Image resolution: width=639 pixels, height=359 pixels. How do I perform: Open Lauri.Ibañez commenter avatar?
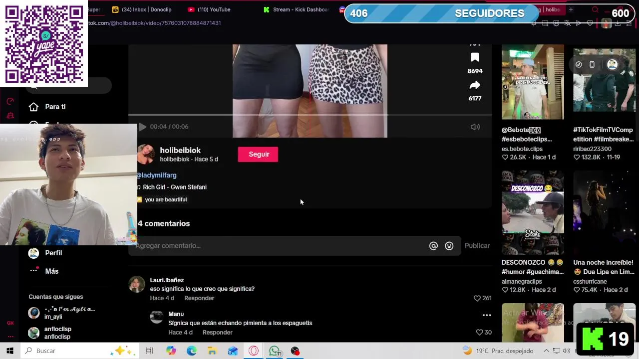tap(137, 285)
